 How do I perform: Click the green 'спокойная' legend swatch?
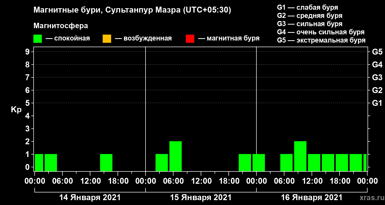tap(38, 39)
